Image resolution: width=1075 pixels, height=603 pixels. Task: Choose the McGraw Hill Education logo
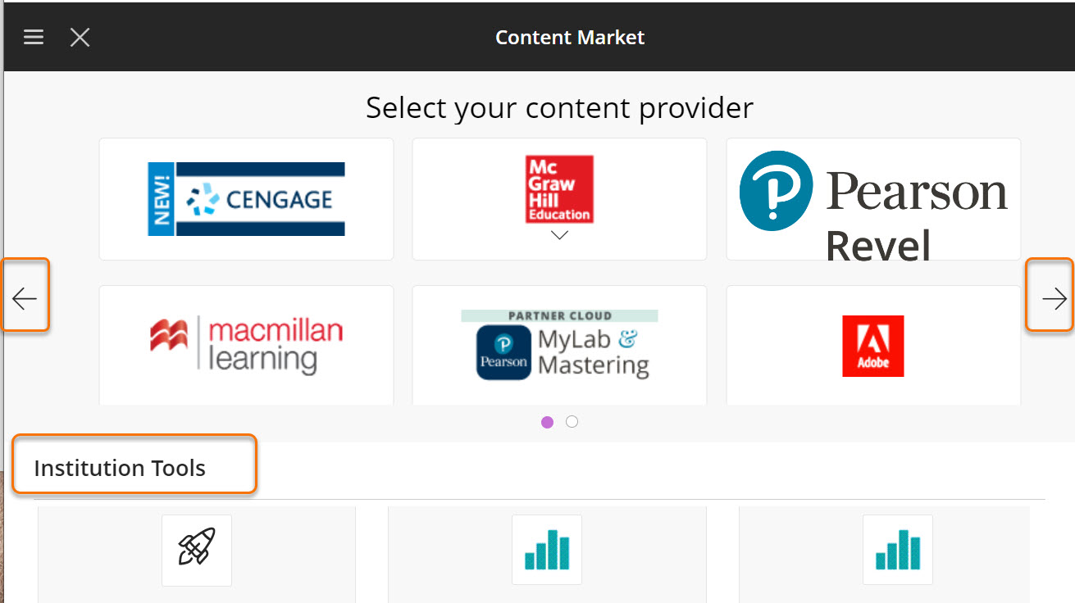[559, 189]
